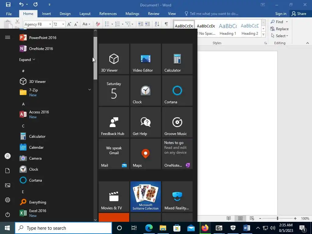Open the Mailings ribbon tab
This screenshot has width=312, height=234.
[132, 14]
